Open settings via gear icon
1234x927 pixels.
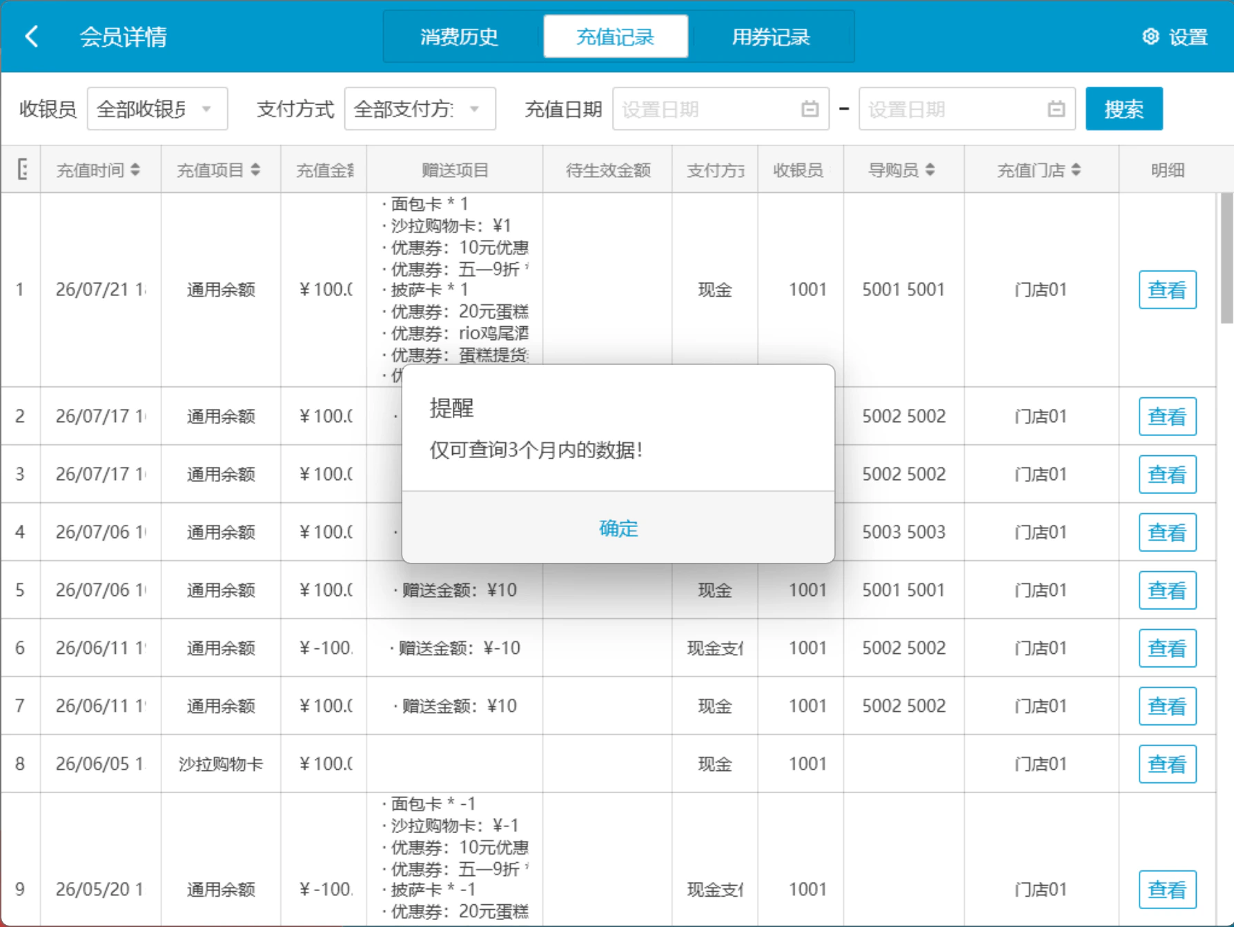(1150, 37)
